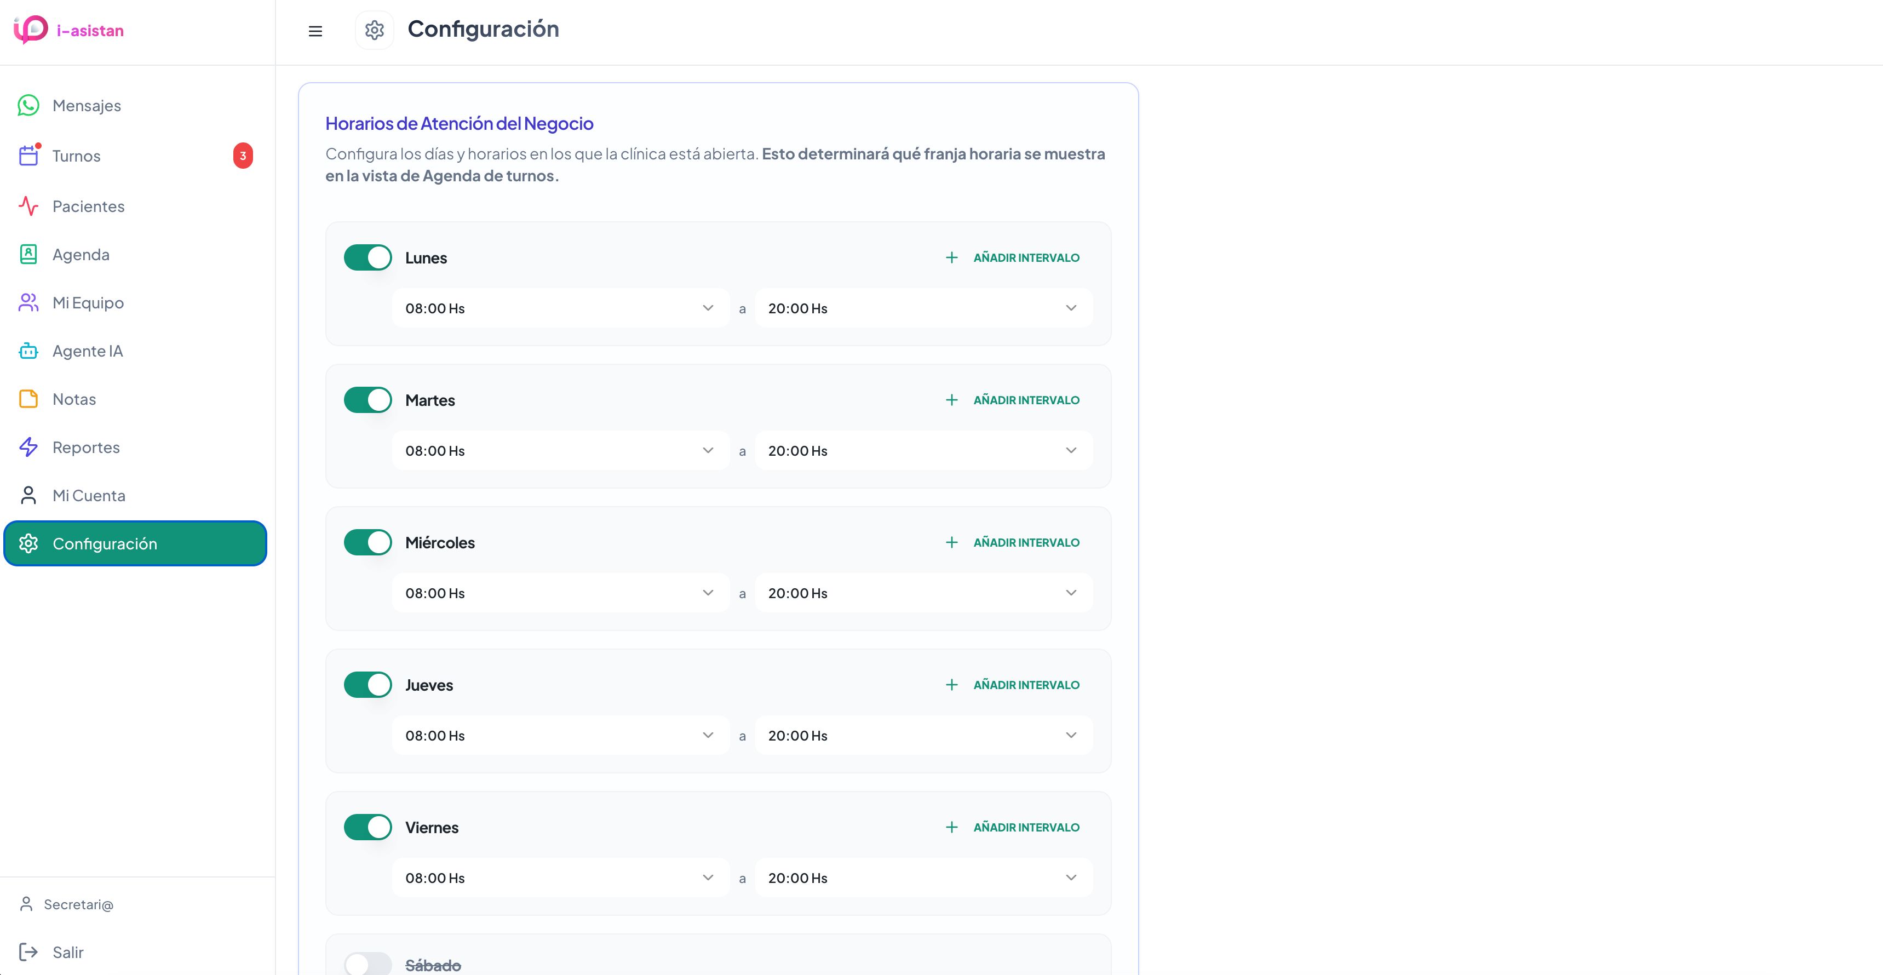1883x975 pixels.
Task: Open the hamburger menu icon
Action: pos(315,31)
